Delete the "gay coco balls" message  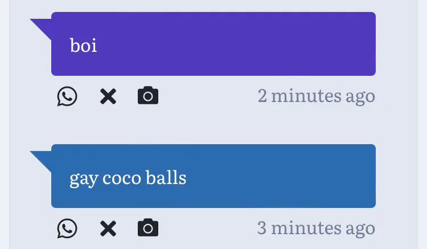(108, 228)
